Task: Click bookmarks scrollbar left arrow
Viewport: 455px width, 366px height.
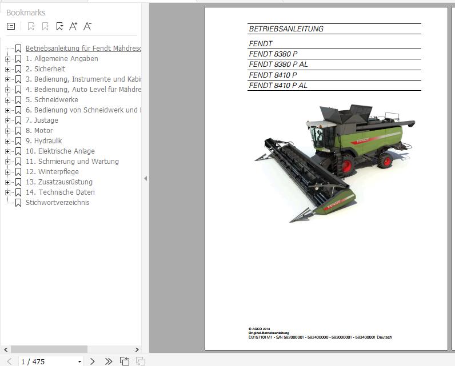Action: (6, 349)
